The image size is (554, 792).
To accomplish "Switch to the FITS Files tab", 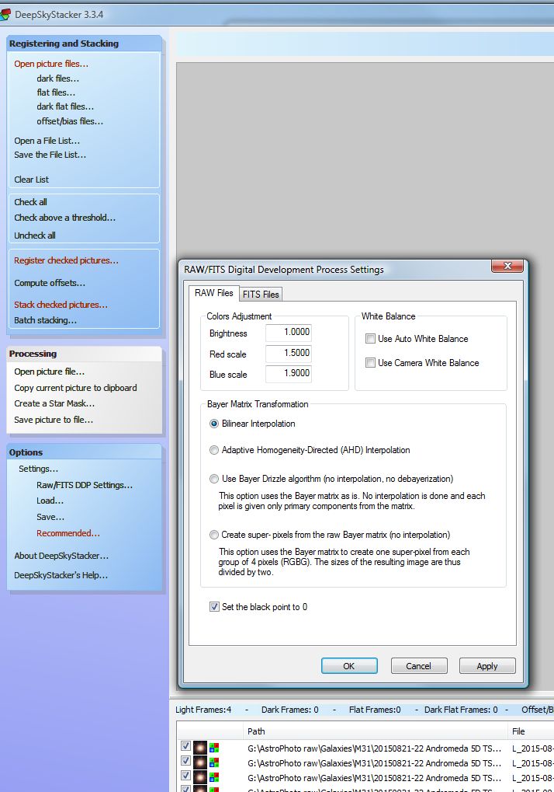I will pos(261,295).
